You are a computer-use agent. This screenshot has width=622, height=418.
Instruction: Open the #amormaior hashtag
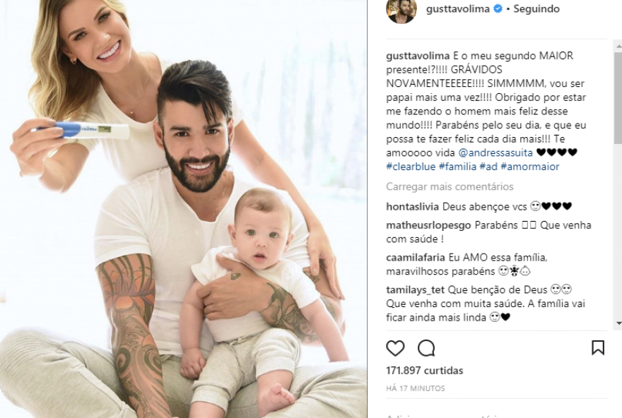530,167
